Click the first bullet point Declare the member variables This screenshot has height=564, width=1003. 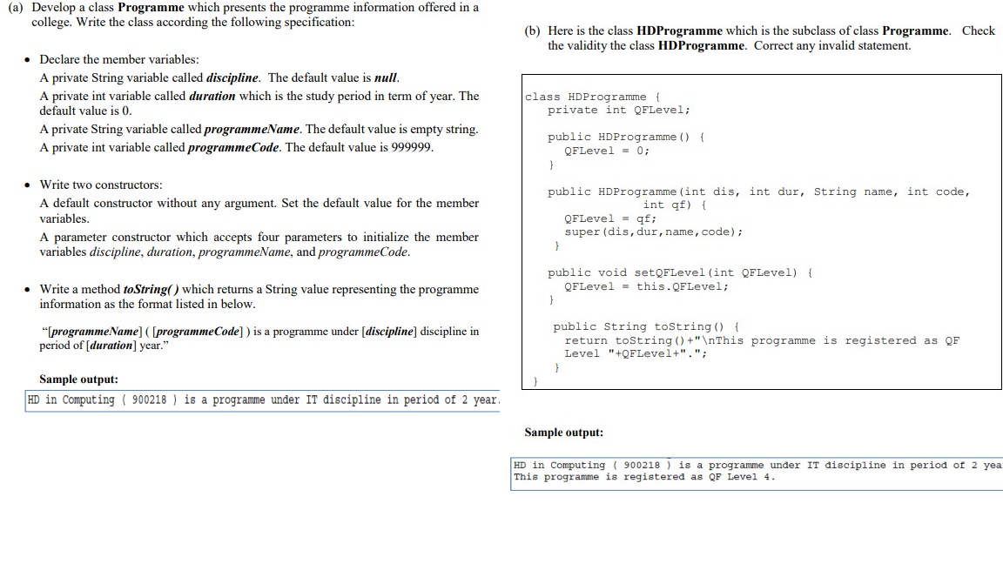click(x=121, y=60)
